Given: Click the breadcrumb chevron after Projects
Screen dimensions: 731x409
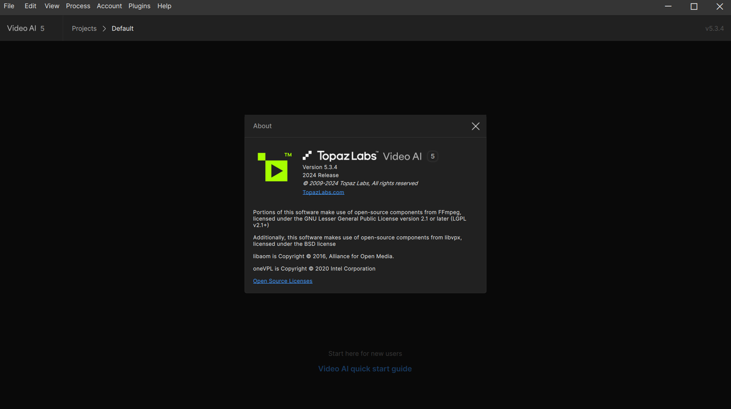Looking at the screenshot, I should pyautogui.click(x=104, y=29).
